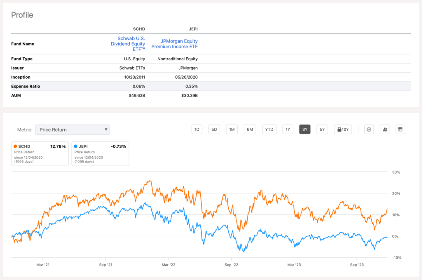Click the Issuer row label
Screen dimensions: 422x280
[x=17, y=68]
